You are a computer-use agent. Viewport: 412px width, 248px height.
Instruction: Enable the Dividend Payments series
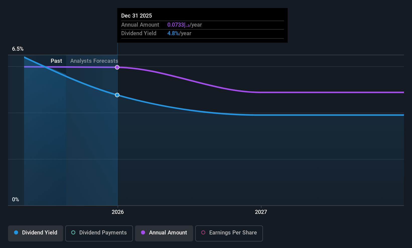tap(99, 233)
